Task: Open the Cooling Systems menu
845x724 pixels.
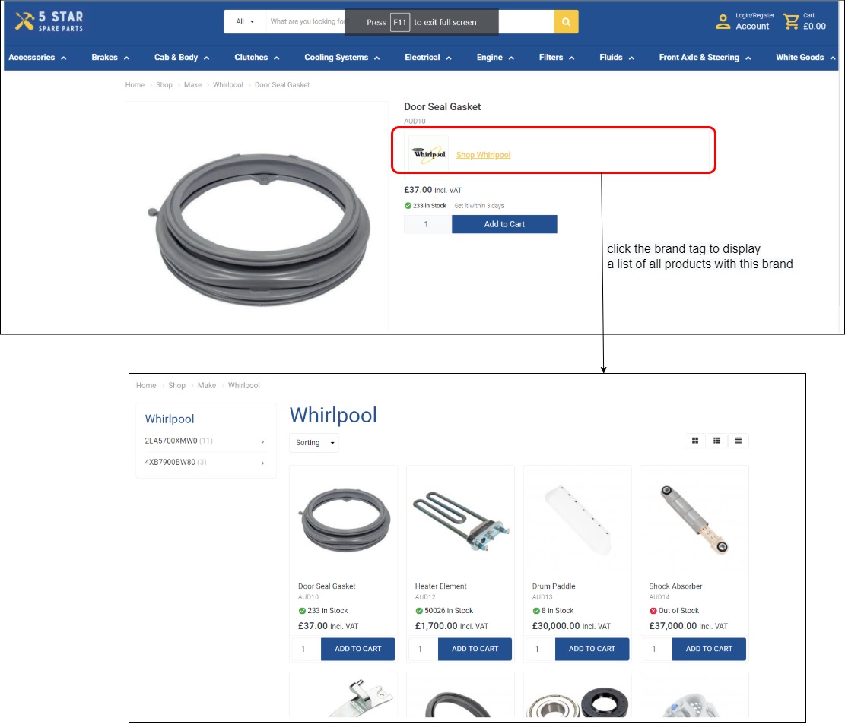Action: 341,58
